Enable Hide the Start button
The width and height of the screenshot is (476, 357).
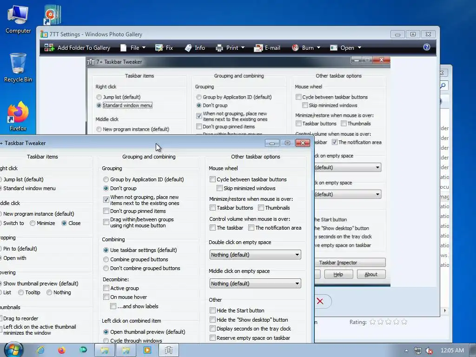click(x=212, y=311)
